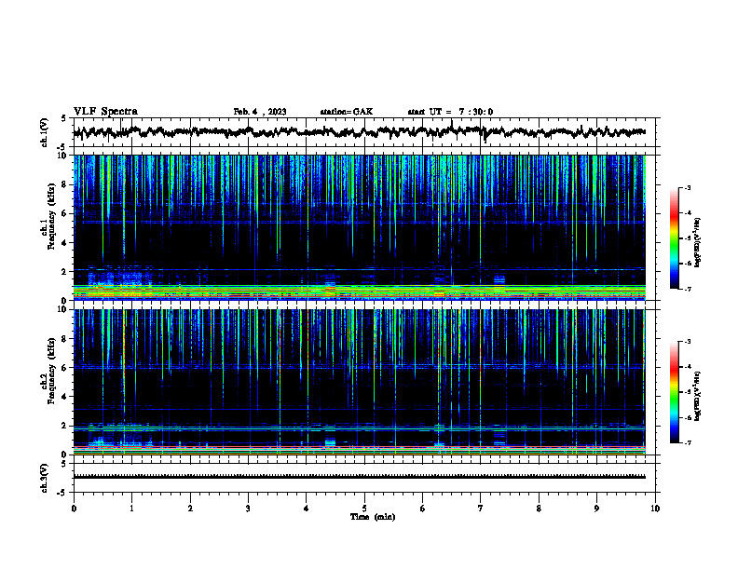Click the 9 minute tick on time axis

(x=596, y=509)
